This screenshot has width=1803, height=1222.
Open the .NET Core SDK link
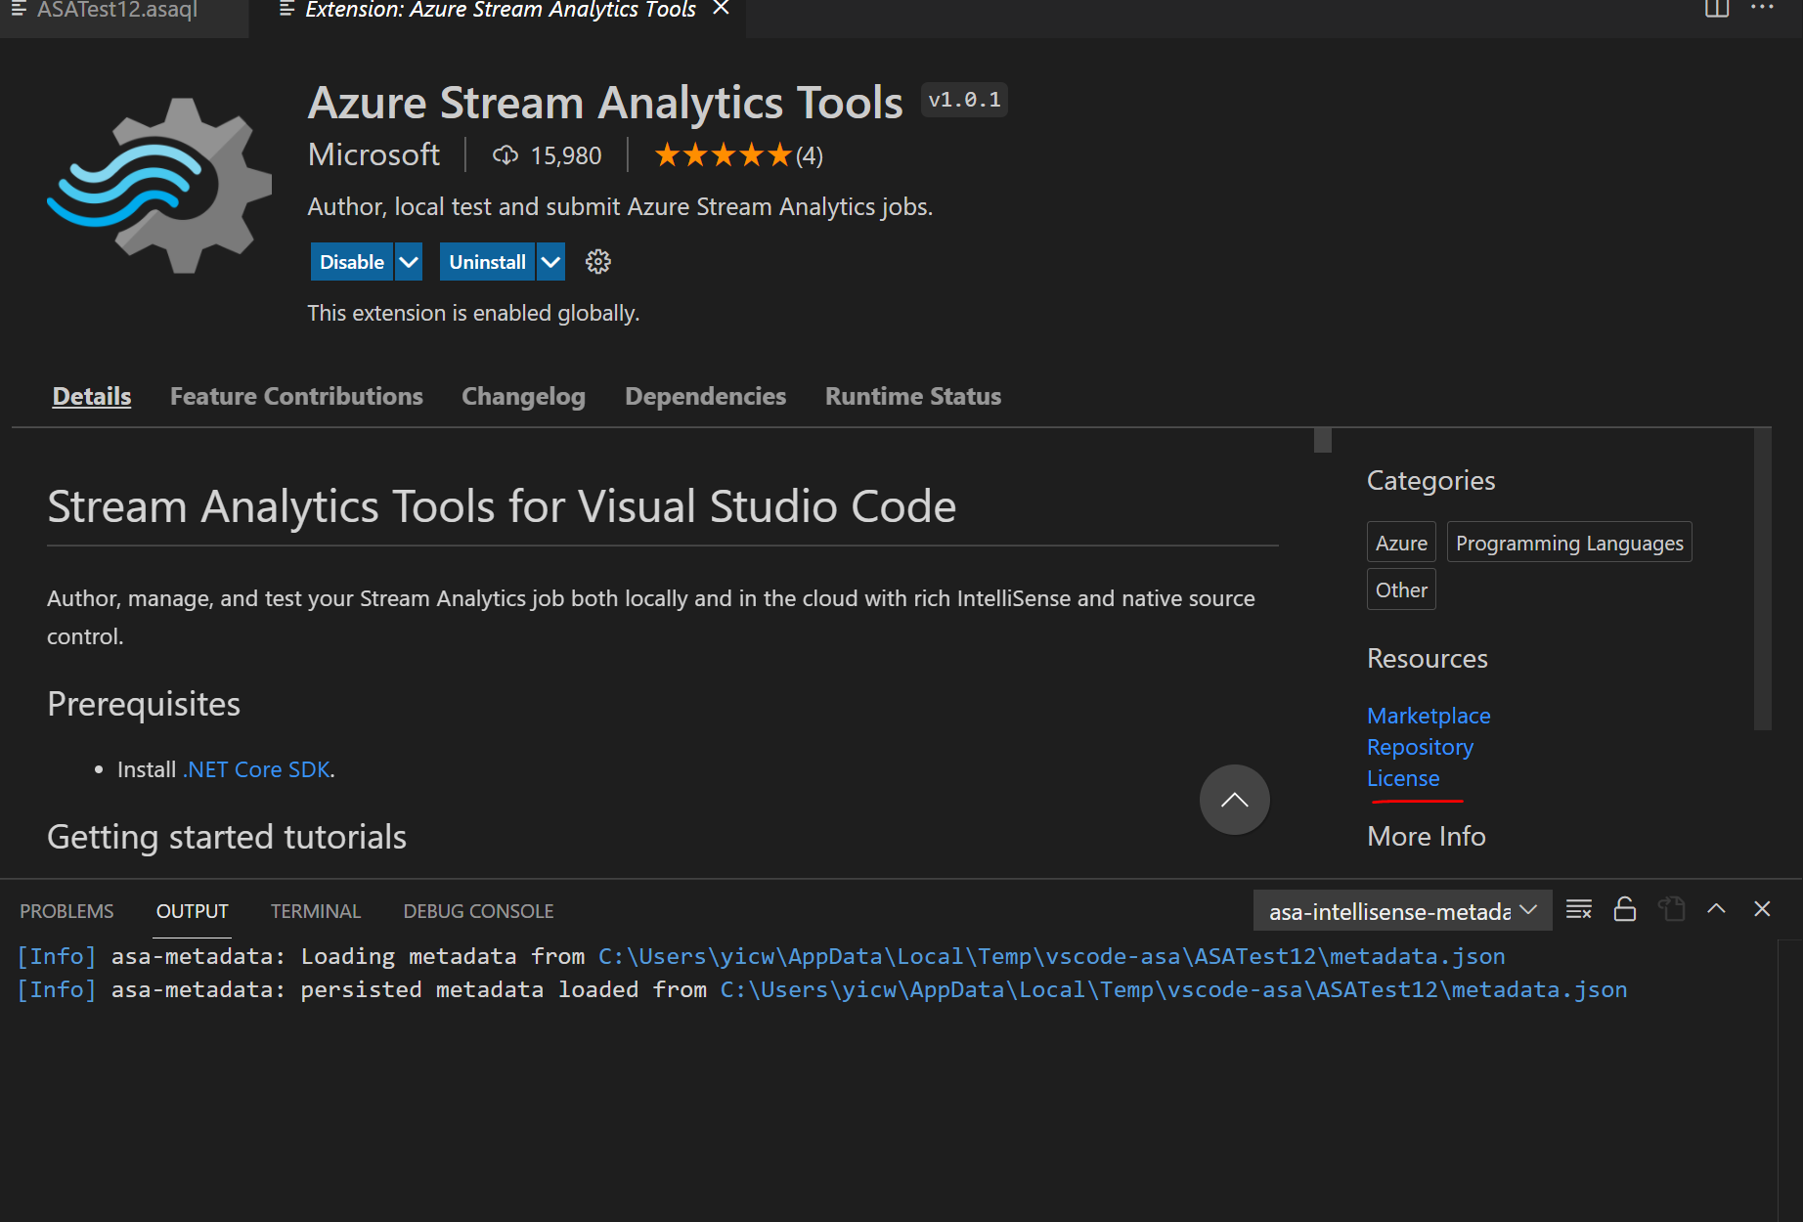click(255, 769)
